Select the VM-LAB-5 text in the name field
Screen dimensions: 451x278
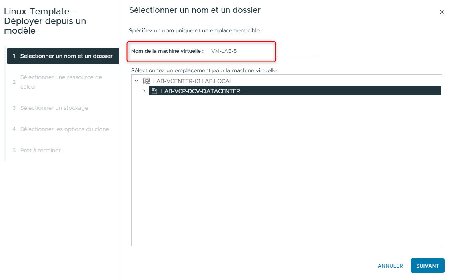pyautogui.click(x=223, y=51)
